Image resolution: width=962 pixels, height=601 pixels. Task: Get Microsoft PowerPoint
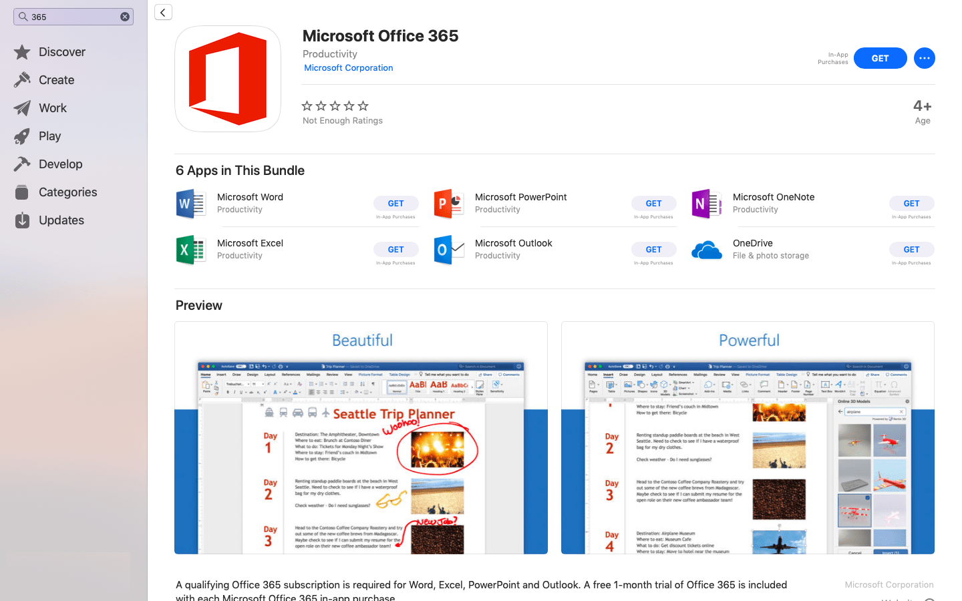[654, 204]
